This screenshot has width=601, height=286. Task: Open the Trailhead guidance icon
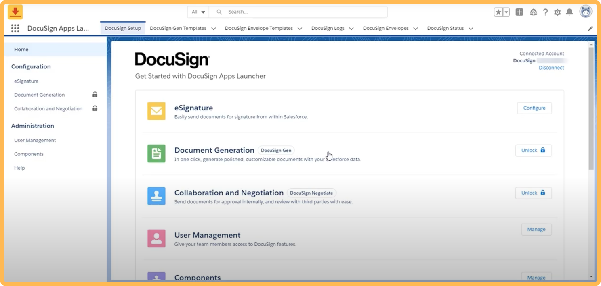533,12
